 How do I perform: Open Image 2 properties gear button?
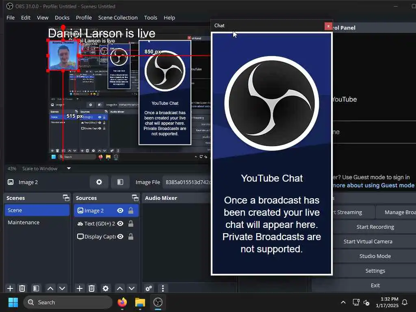click(x=99, y=182)
